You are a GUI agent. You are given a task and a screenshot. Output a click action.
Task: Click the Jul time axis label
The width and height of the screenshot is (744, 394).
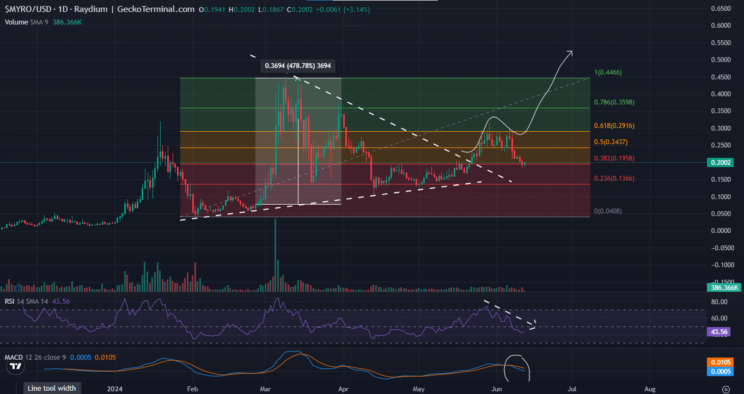pos(572,389)
